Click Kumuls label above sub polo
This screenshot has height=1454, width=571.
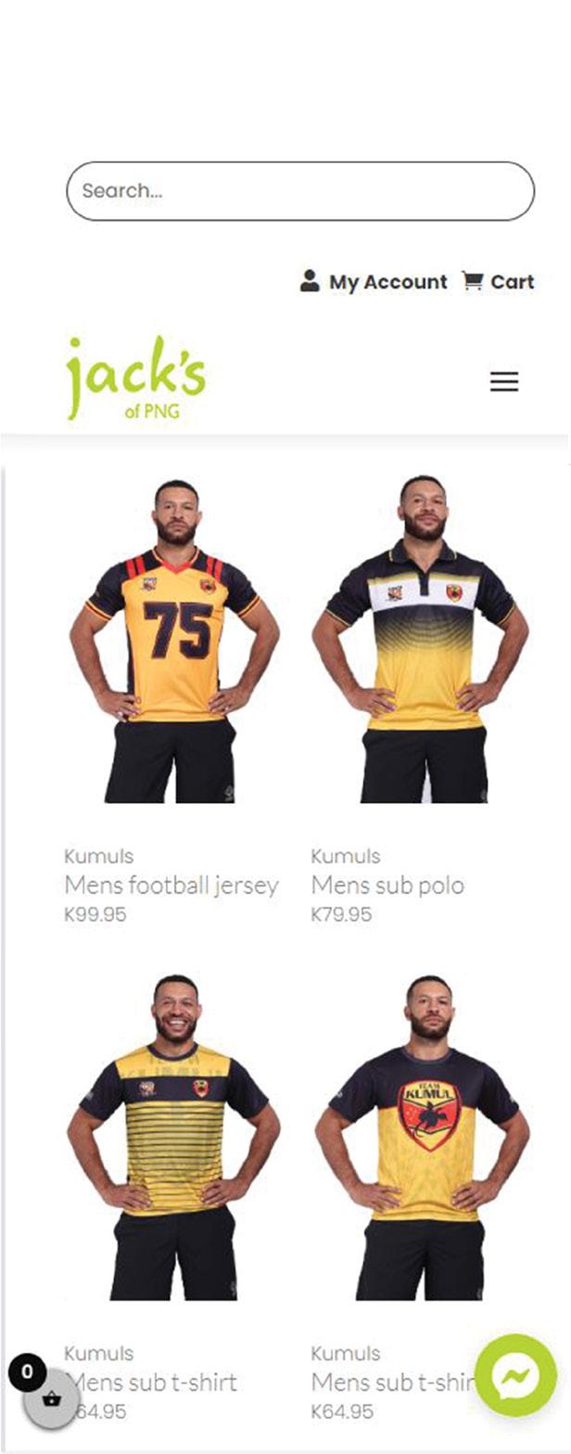click(x=346, y=856)
